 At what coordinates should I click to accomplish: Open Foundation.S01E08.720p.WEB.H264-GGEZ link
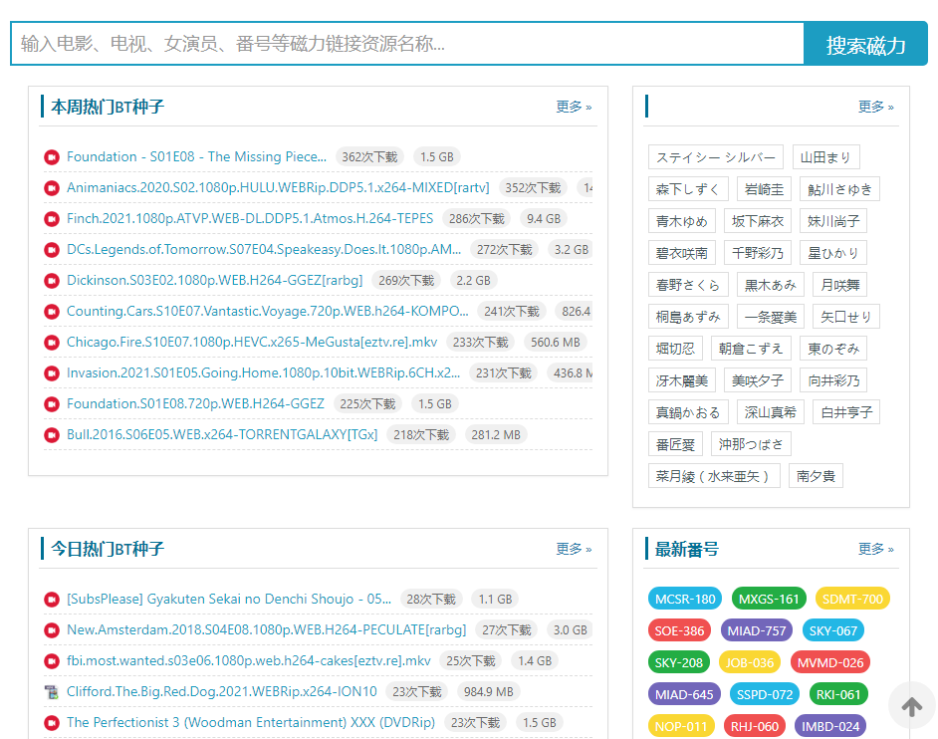click(195, 404)
